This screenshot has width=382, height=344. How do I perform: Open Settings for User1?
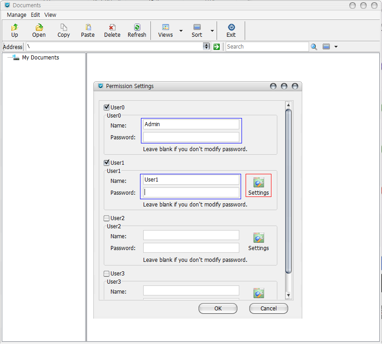pos(258,186)
